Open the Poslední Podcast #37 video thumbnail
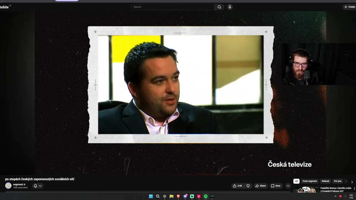 (x=306, y=190)
